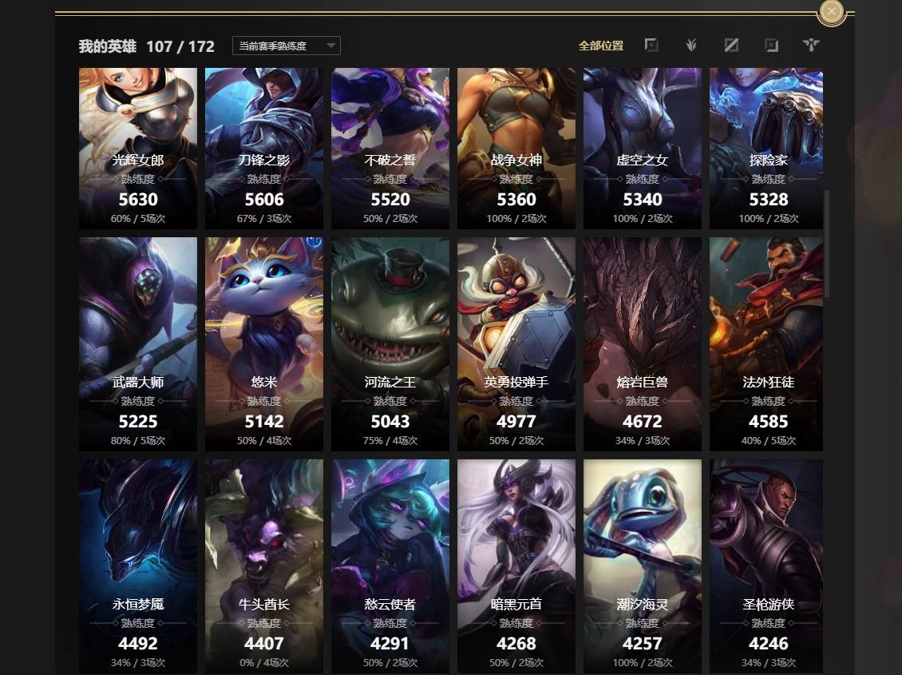This screenshot has width=902, height=675.
Task: Open the 英勇投弹手 champion card
Action: 516,344
